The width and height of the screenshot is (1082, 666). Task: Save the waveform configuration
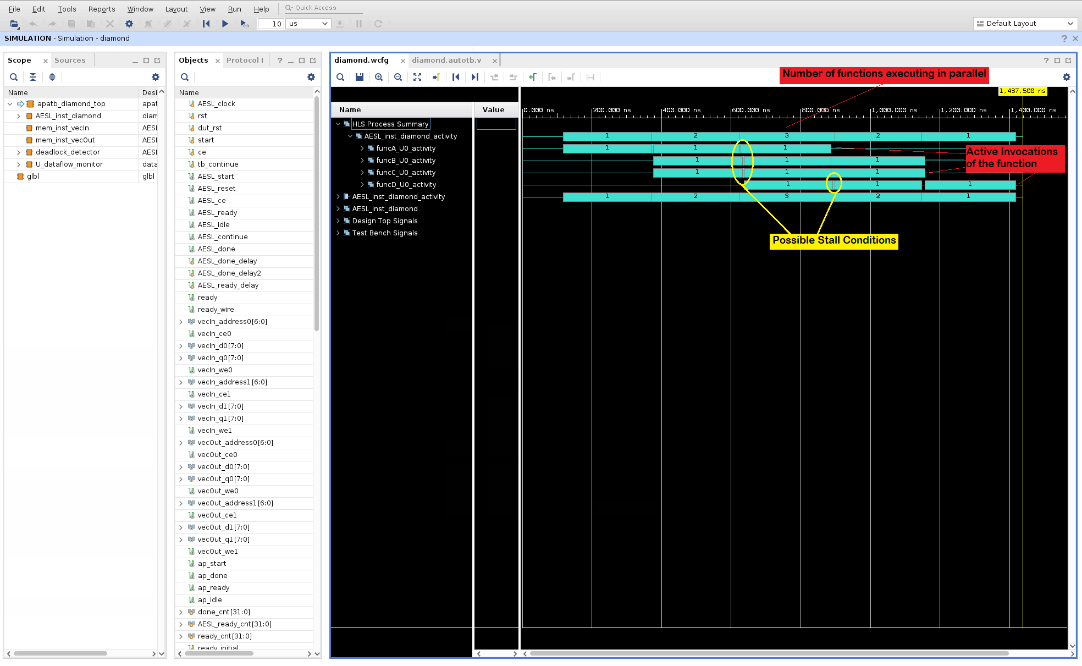click(360, 77)
